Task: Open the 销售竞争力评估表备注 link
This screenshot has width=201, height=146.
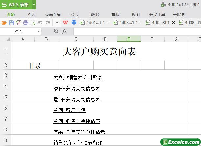Action: (x=78, y=143)
